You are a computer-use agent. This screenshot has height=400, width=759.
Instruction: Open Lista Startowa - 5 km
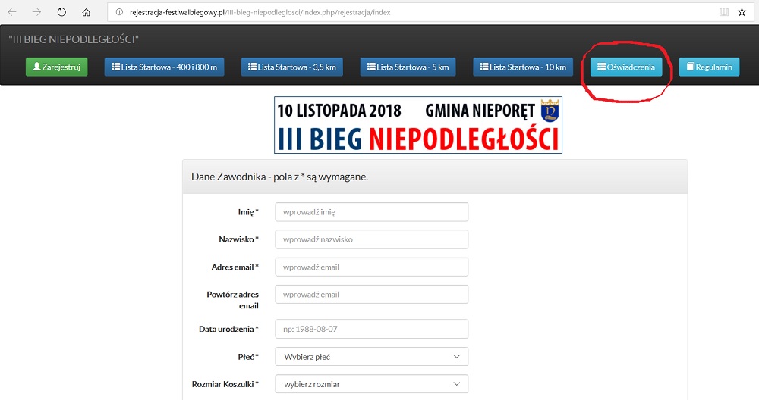(408, 67)
